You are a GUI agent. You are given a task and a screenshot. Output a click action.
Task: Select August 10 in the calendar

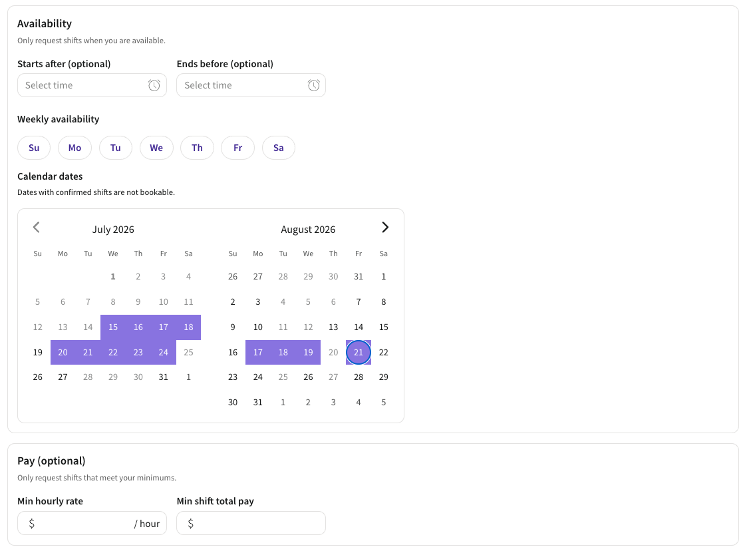257,327
